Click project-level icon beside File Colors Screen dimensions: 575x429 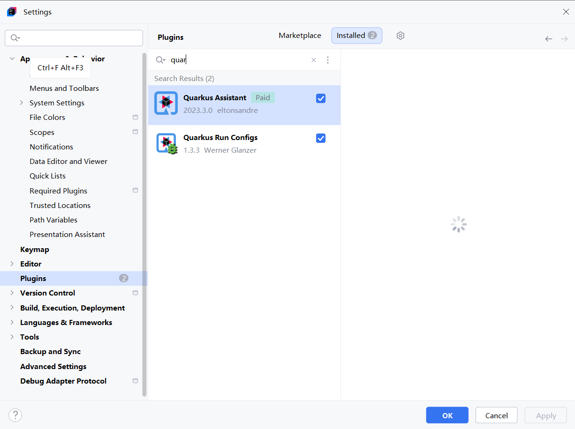[136, 117]
